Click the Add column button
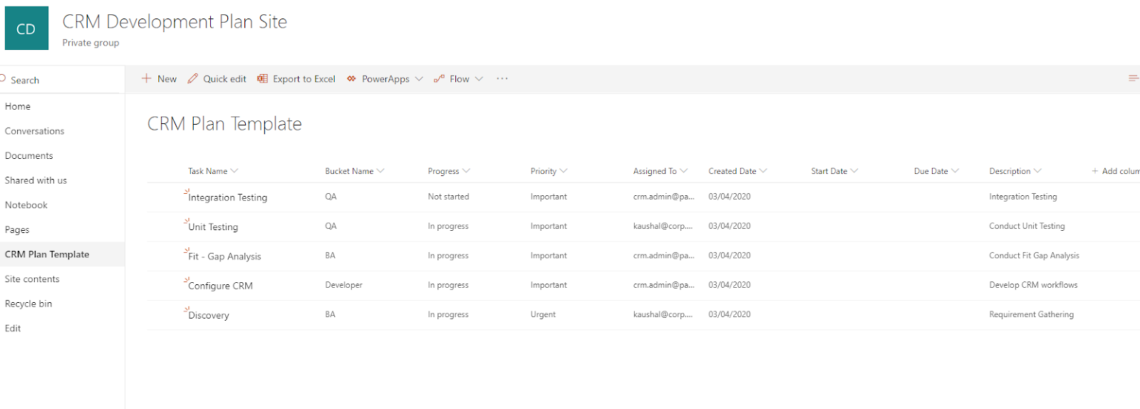The image size is (1140, 409). [x=1115, y=171]
